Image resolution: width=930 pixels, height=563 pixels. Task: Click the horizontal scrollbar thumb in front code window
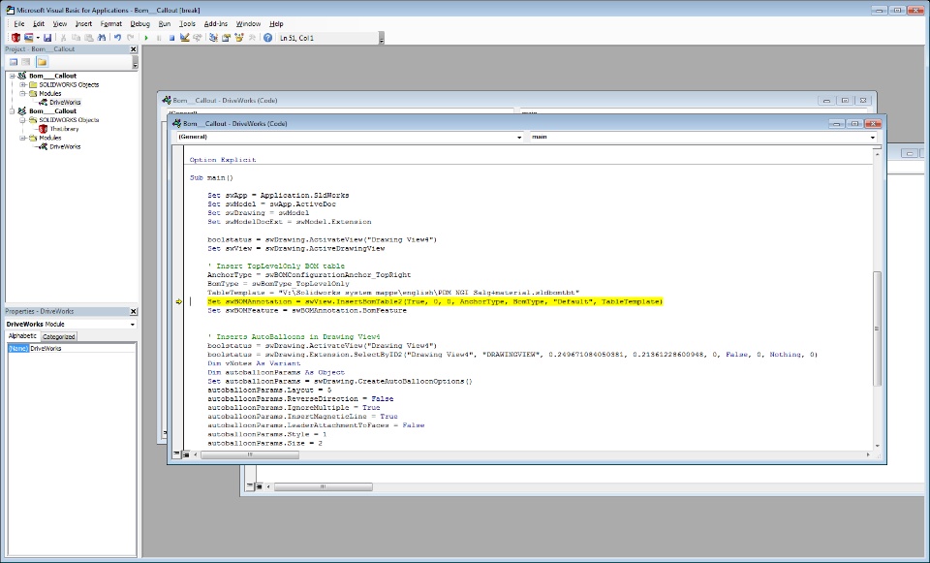tap(250, 455)
